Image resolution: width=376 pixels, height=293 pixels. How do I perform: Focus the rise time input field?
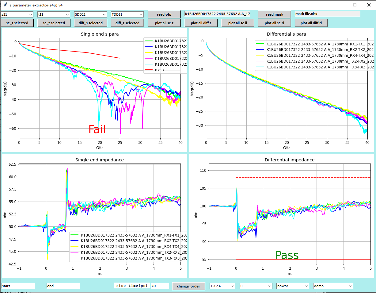(x=160, y=286)
